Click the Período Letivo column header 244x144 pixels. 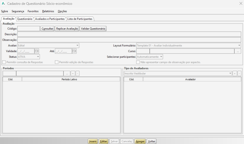(x=71, y=79)
